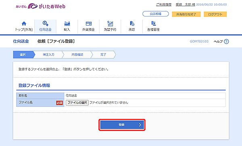
Task: Open the 輸入 import ship icon
Action: coord(67,23)
